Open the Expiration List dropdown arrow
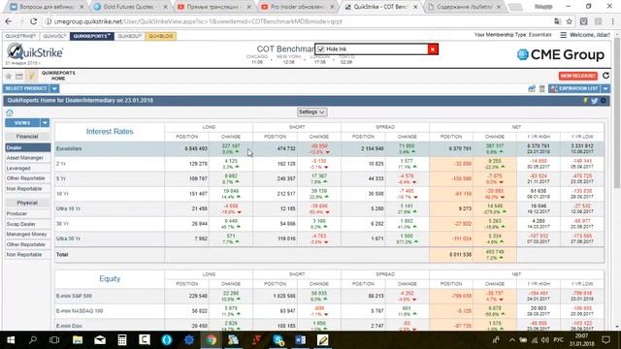 pyautogui.click(x=605, y=88)
